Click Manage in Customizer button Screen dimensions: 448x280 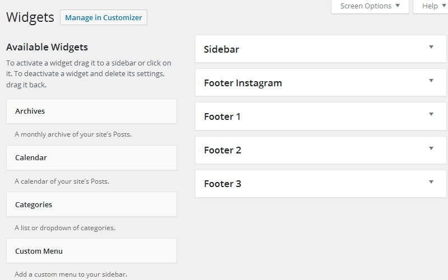[104, 17]
